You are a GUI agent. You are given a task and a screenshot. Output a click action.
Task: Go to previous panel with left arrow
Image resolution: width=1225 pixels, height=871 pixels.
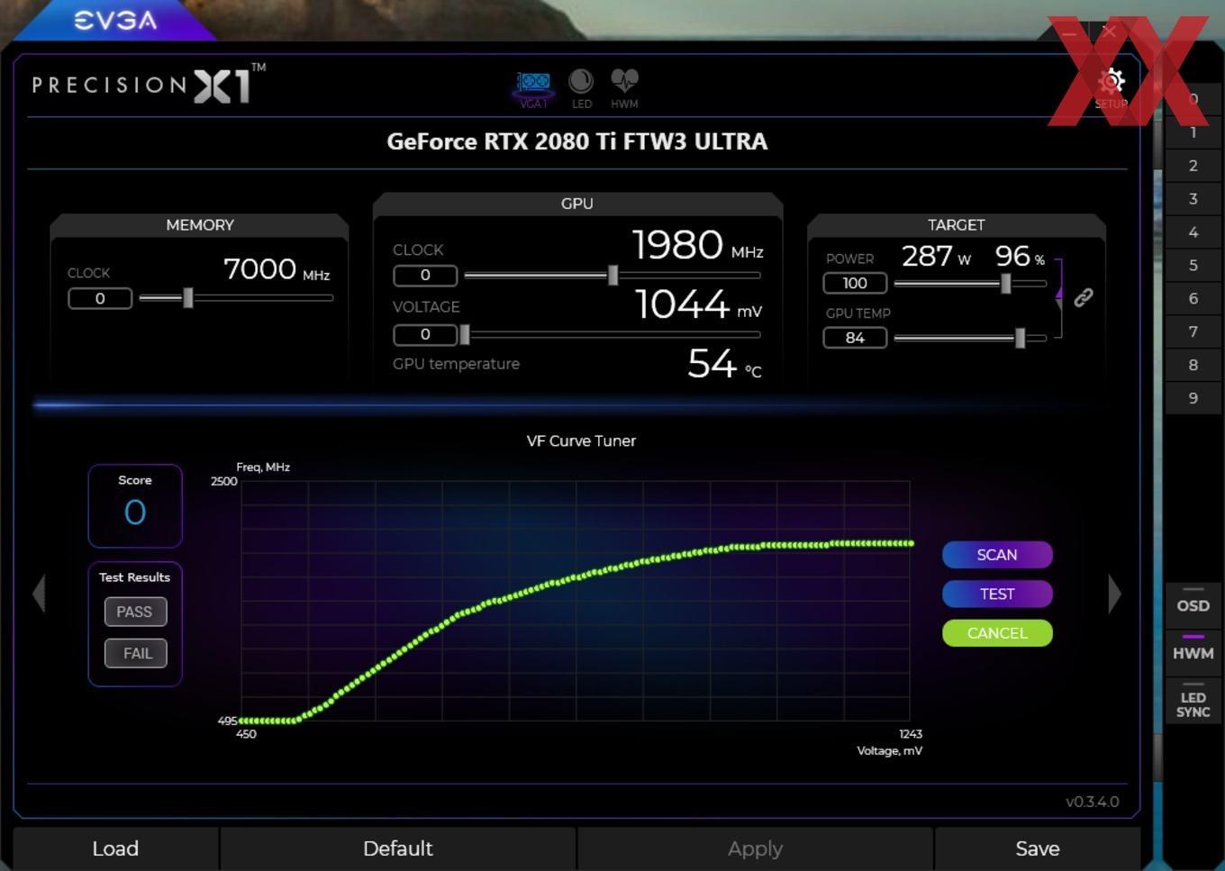click(39, 594)
